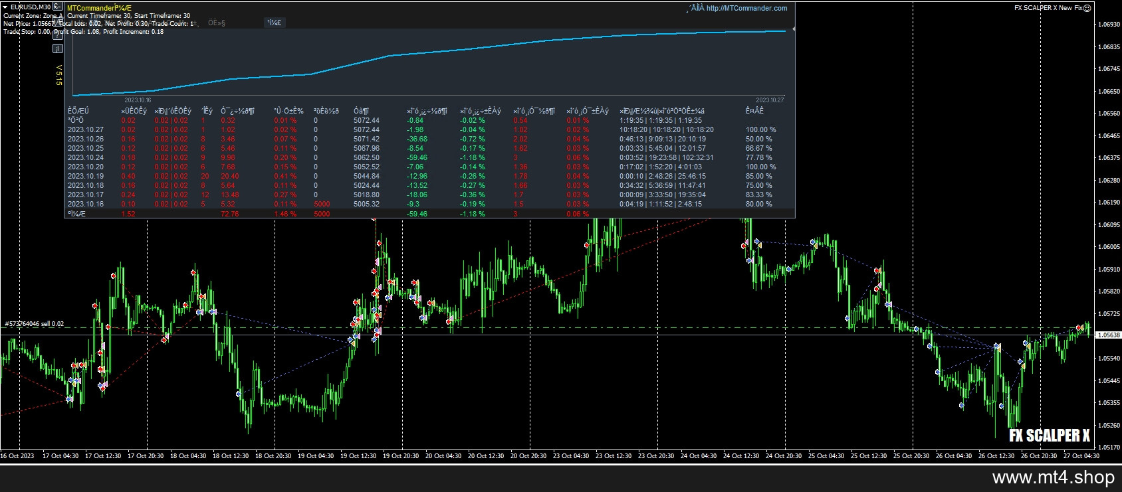1122x492 pixels.
Task: Click the 16 Oct 2023 time axis label
Action: click(x=17, y=455)
